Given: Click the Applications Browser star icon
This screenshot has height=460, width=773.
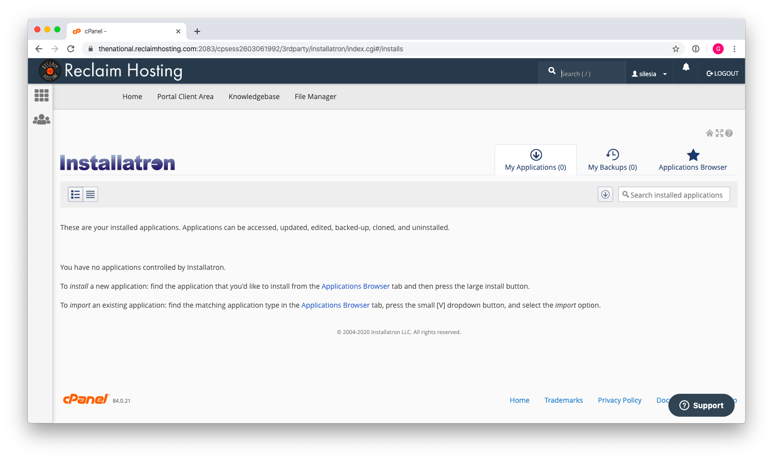Looking at the screenshot, I should point(693,155).
